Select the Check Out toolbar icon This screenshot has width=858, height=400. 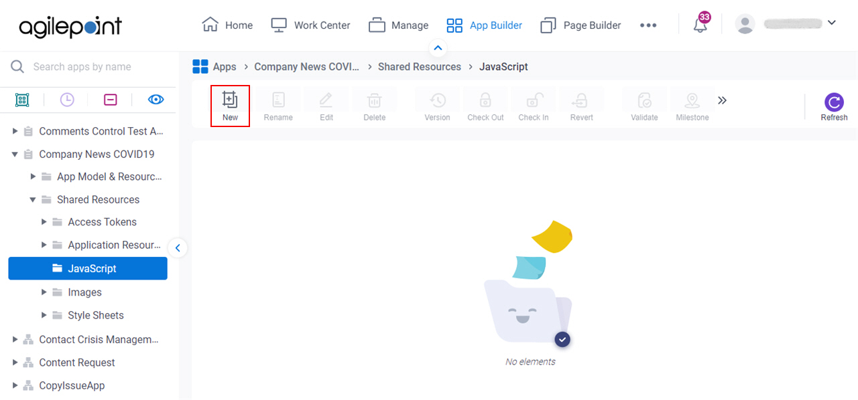(x=485, y=104)
